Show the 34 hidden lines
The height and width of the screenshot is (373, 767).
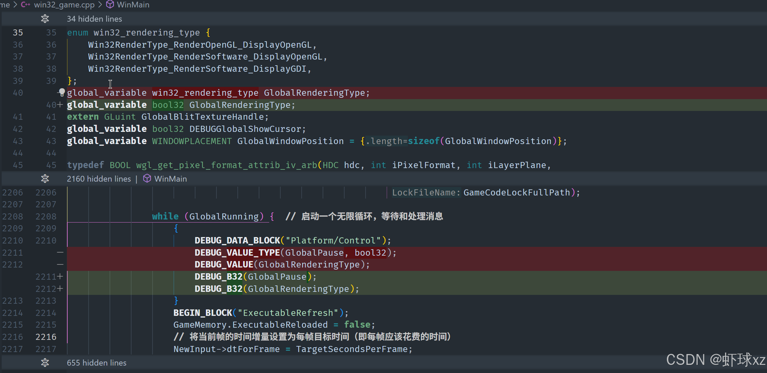(94, 19)
